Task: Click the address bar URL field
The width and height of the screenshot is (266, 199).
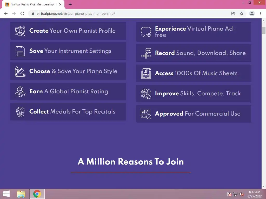Action: 129,13
